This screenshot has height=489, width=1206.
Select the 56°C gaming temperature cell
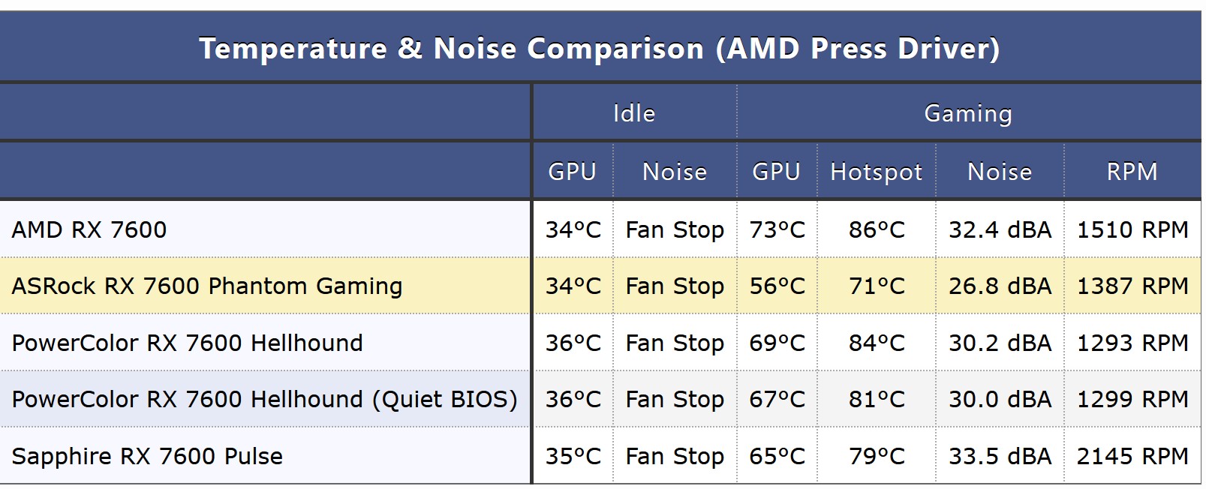coord(777,286)
